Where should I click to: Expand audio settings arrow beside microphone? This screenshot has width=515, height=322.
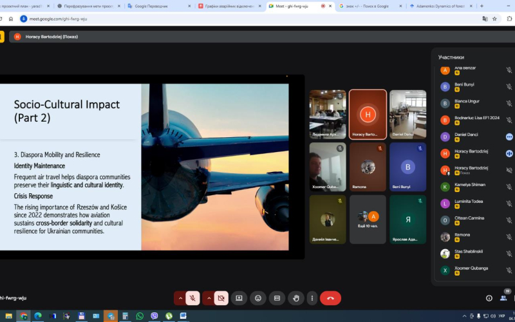[180, 298]
